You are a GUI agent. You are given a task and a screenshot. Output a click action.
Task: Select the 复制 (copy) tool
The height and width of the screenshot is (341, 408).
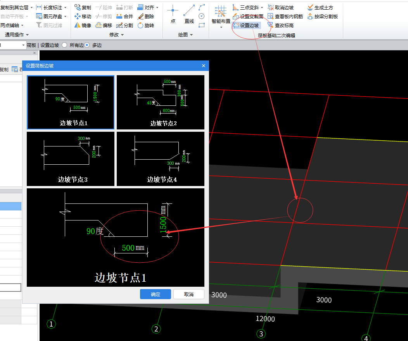(x=83, y=7)
